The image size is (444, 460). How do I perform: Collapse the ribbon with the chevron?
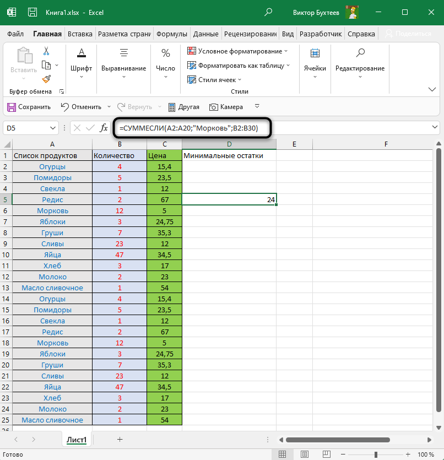pyautogui.click(x=432, y=89)
